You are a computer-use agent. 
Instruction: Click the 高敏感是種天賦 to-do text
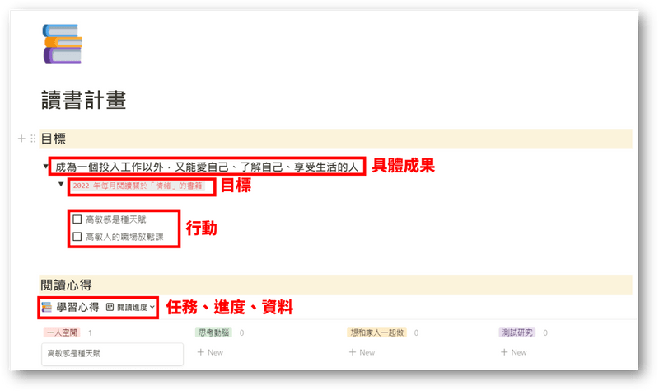point(116,219)
